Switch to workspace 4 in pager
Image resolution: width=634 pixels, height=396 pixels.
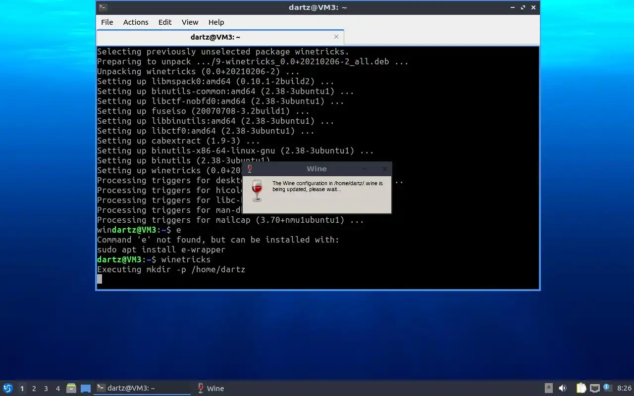point(57,389)
